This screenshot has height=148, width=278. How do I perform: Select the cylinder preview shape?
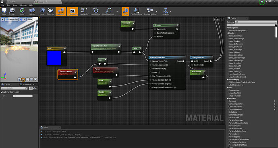click(19, 80)
